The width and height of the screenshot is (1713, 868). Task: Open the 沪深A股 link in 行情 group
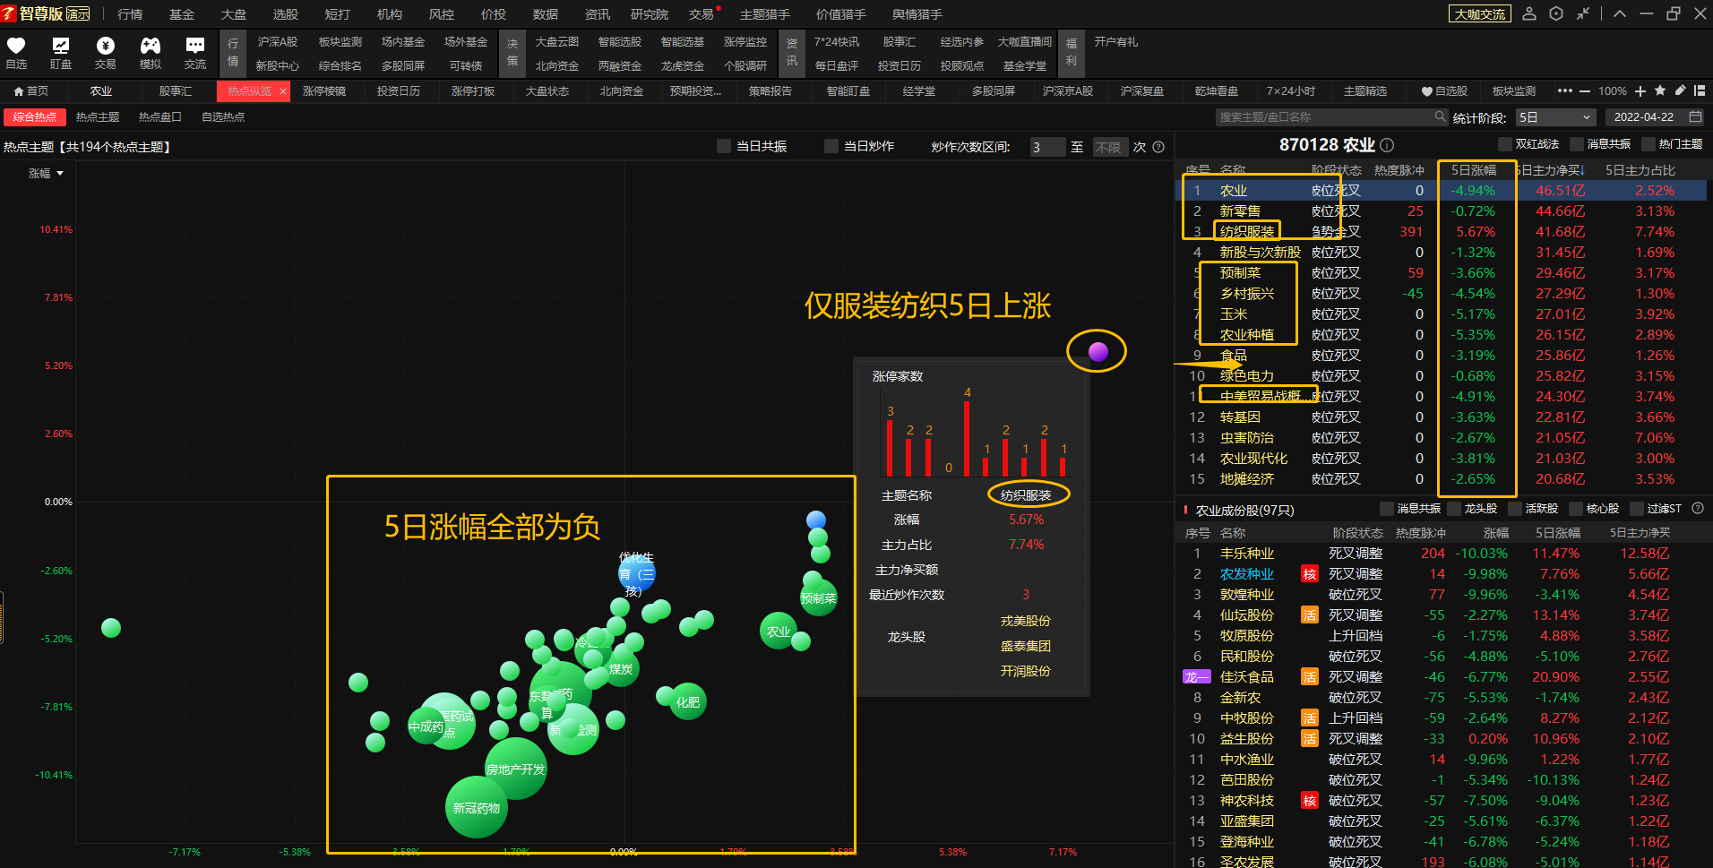(x=278, y=42)
